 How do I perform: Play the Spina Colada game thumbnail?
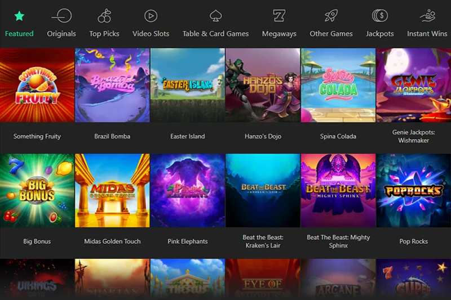tap(338, 85)
